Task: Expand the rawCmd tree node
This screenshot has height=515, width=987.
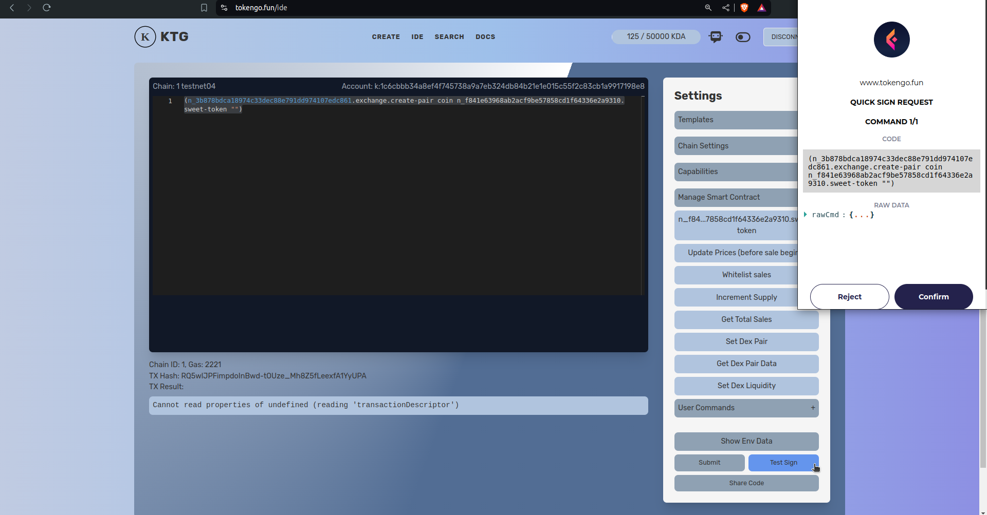Action: coord(806,215)
